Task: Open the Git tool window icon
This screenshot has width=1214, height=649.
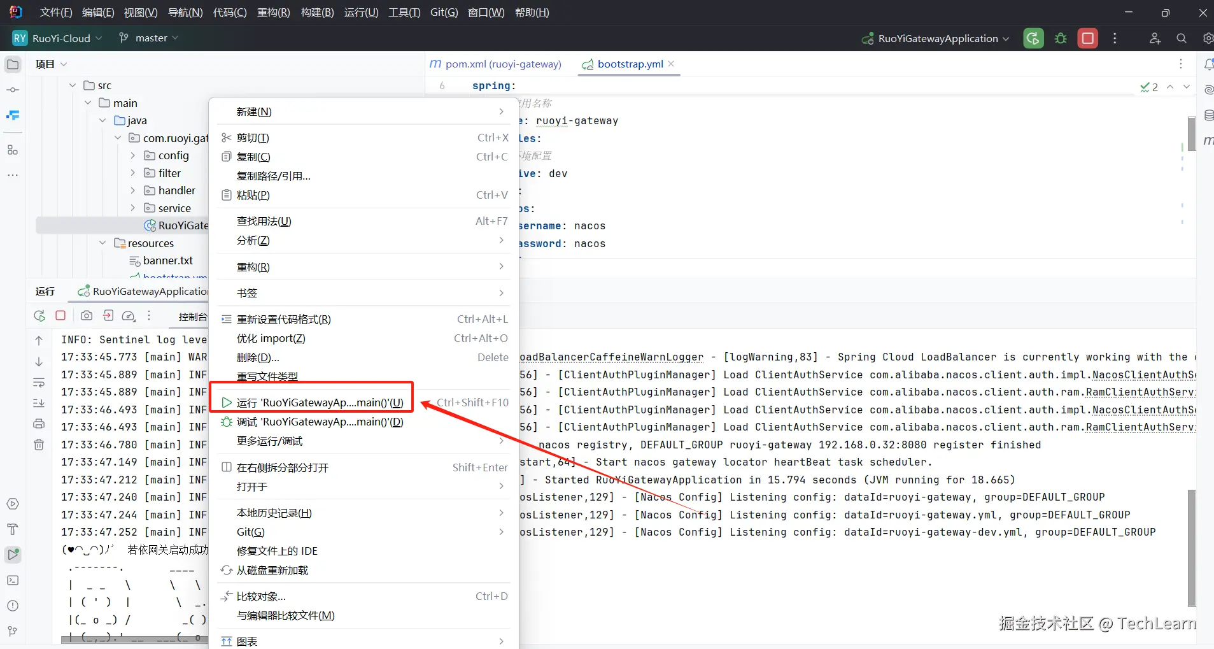Action: click(x=13, y=631)
